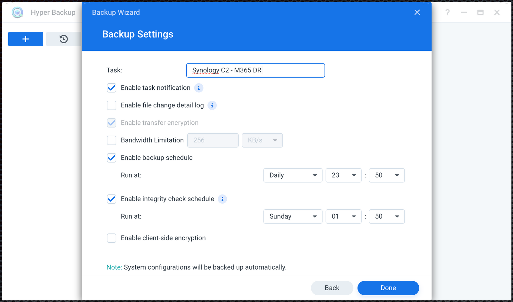Viewport: 513px width, 302px height.
Task: Open the restore history clock icon
Action: click(x=63, y=39)
